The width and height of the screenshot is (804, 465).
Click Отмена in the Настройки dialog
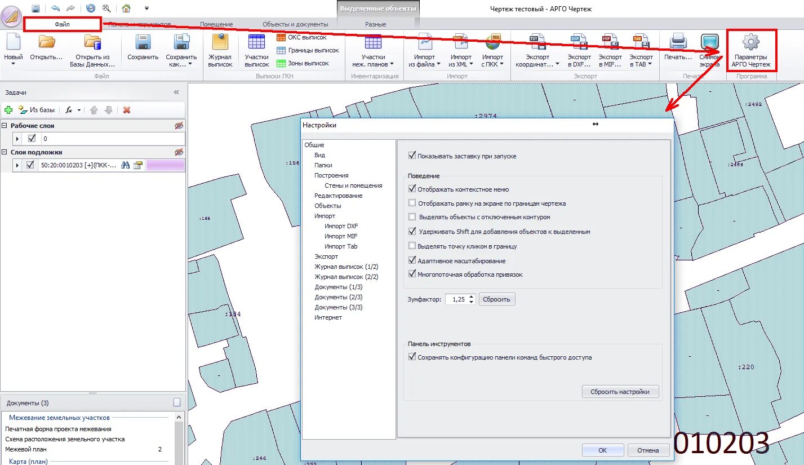pyautogui.click(x=648, y=450)
